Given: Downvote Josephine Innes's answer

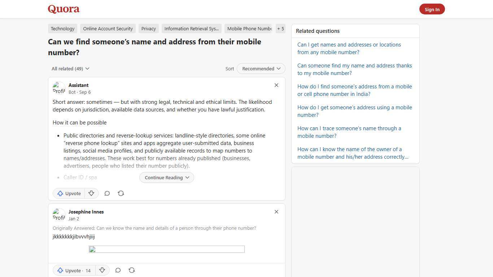Looking at the screenshot, I should pyautogui.click(x=102, y=270).
